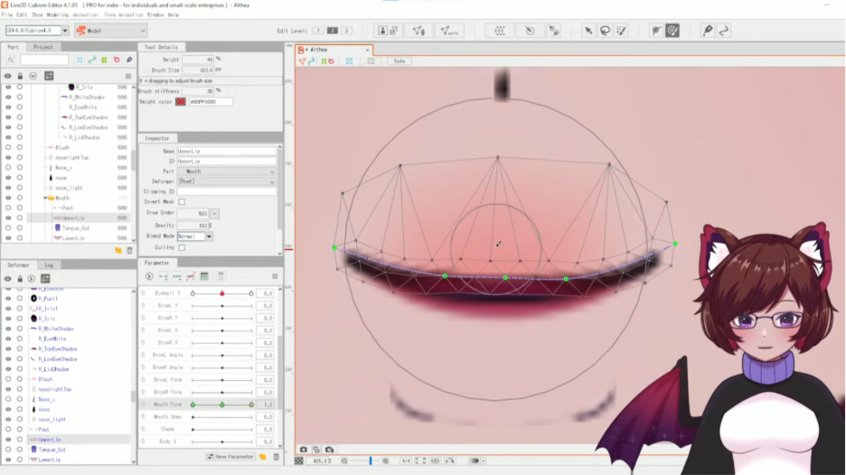Click the New Parameter button
Viewport: 846px width, 475px height.
230,457
